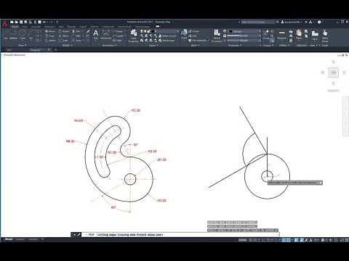Click the Mirror tool
This screenshot has width=349, height=261.
click(x=64, y=36)
